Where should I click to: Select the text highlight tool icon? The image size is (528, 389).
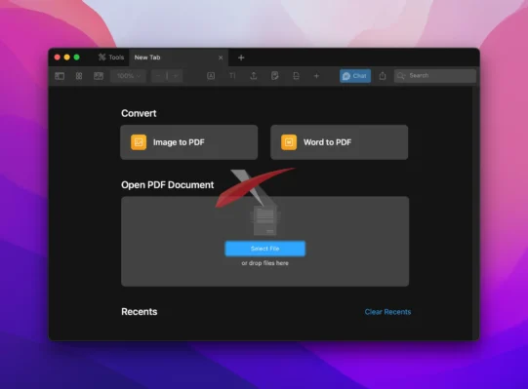pyautogui.click(x=211, y=76)
